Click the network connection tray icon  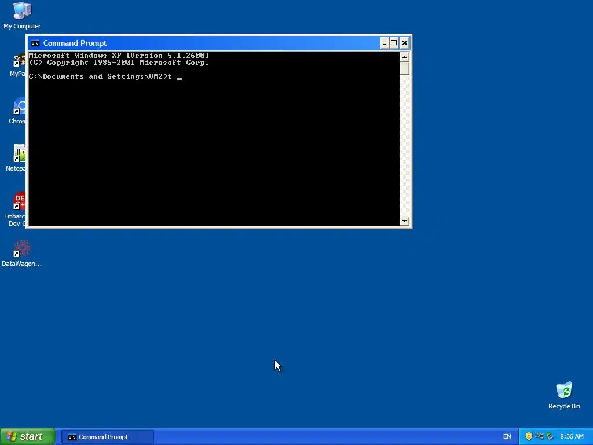[x=539, y=437]
